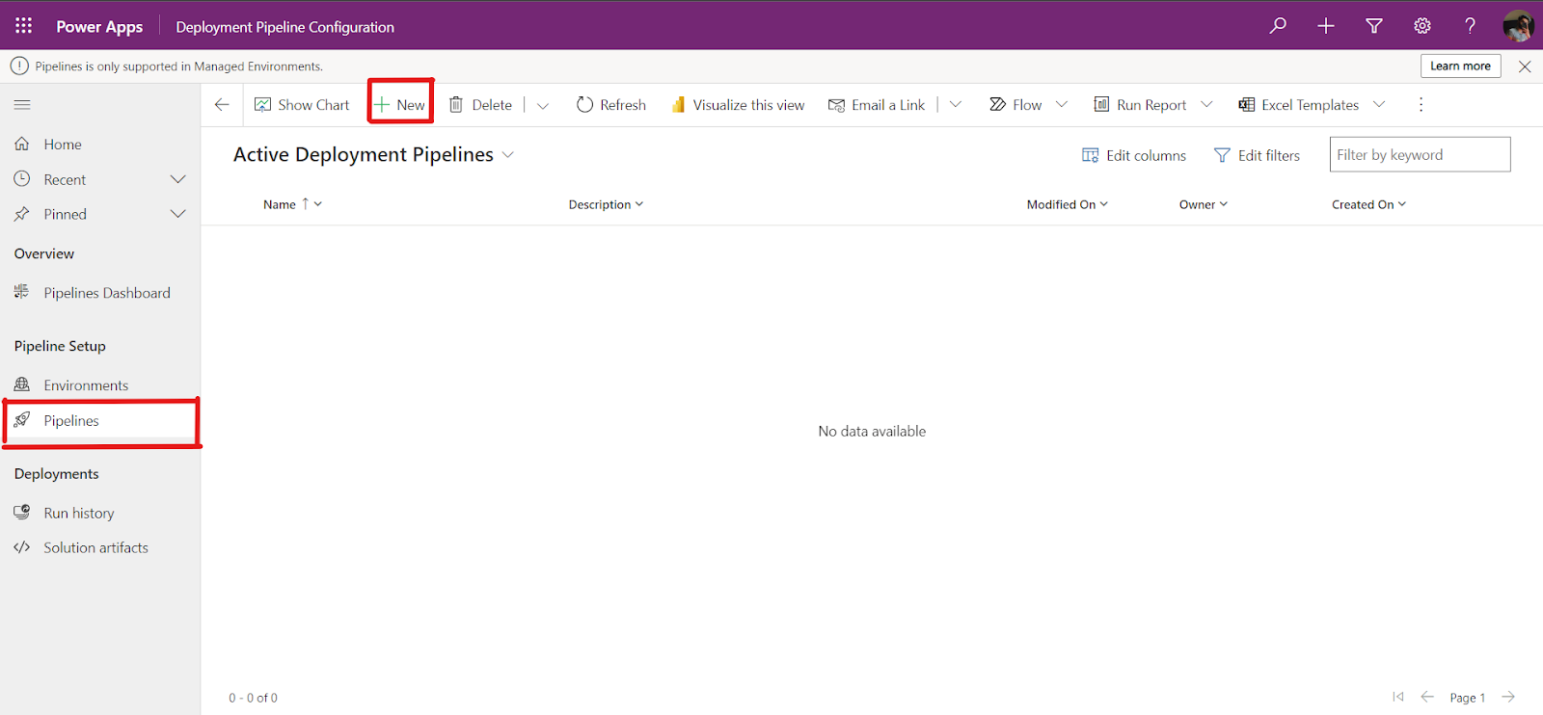Click the Power Apps title

coord(99,27)
